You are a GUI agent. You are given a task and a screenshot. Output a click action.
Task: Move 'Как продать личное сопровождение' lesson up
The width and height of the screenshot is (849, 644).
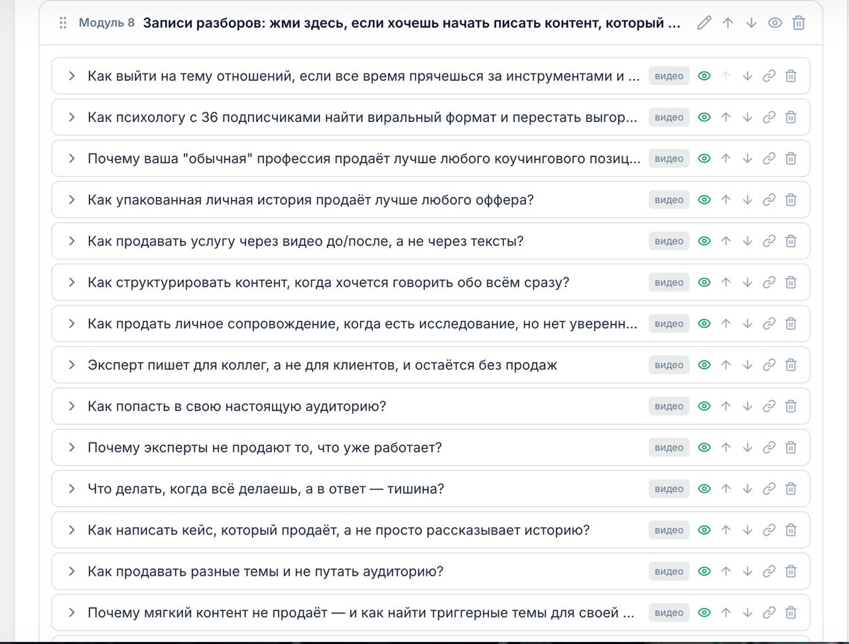click(726, 324)
